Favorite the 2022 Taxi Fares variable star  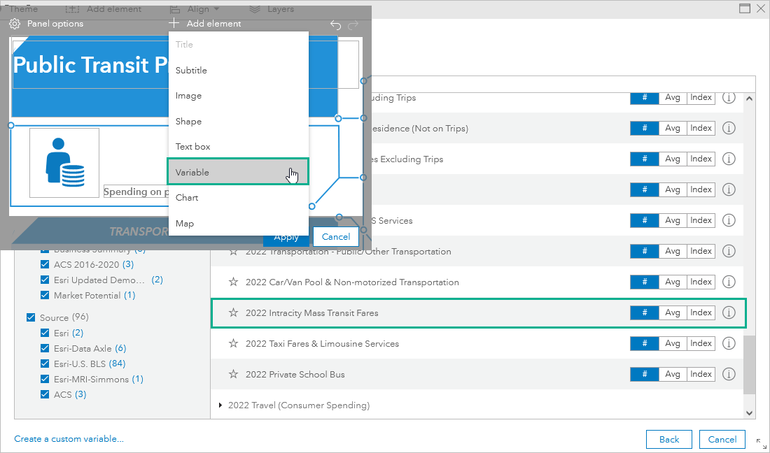(x=233, y=343)
